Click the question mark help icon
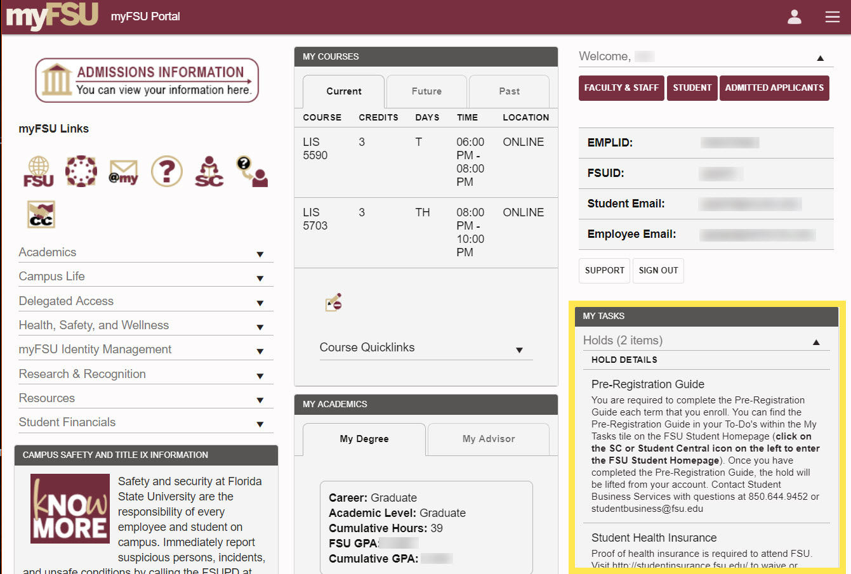 pos(166,171)
